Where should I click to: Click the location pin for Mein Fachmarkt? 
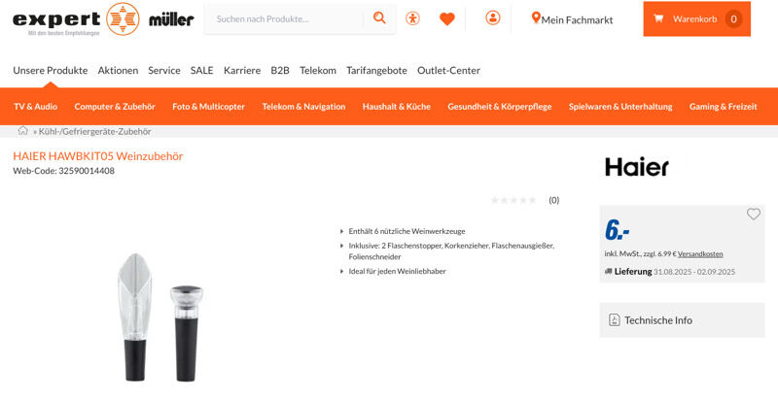[536, 17]
